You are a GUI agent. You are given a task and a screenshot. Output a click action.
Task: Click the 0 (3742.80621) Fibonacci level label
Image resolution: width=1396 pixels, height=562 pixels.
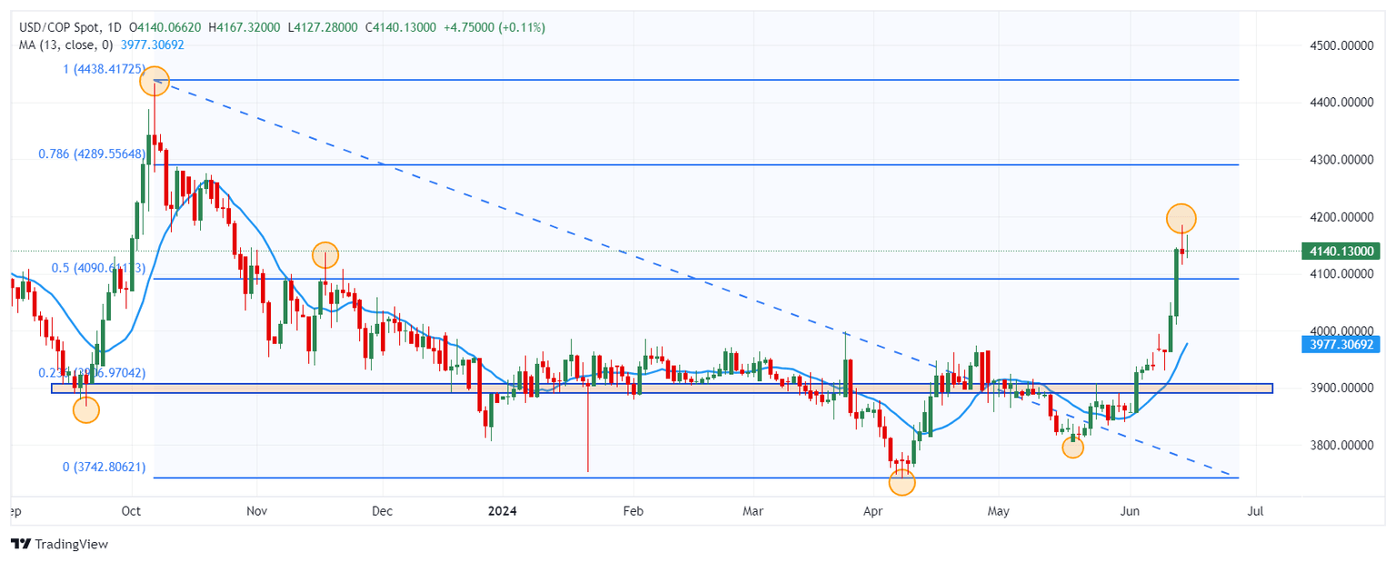pyautogui.click(x=104, y=467)
